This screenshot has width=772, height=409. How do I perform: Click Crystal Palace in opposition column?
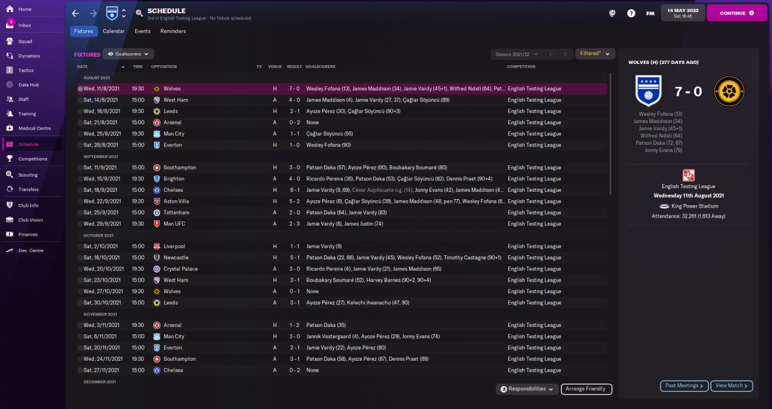[x=180, y=269]
